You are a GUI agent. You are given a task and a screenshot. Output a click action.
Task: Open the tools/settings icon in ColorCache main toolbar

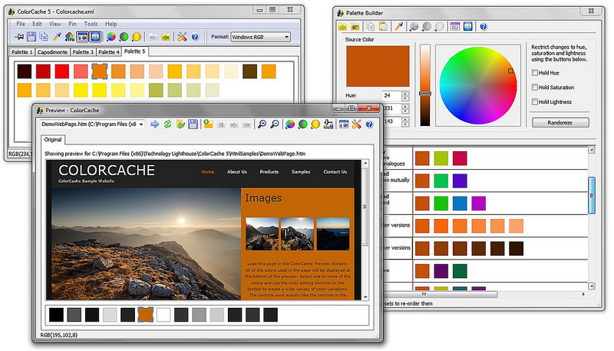tap(182, 37)
